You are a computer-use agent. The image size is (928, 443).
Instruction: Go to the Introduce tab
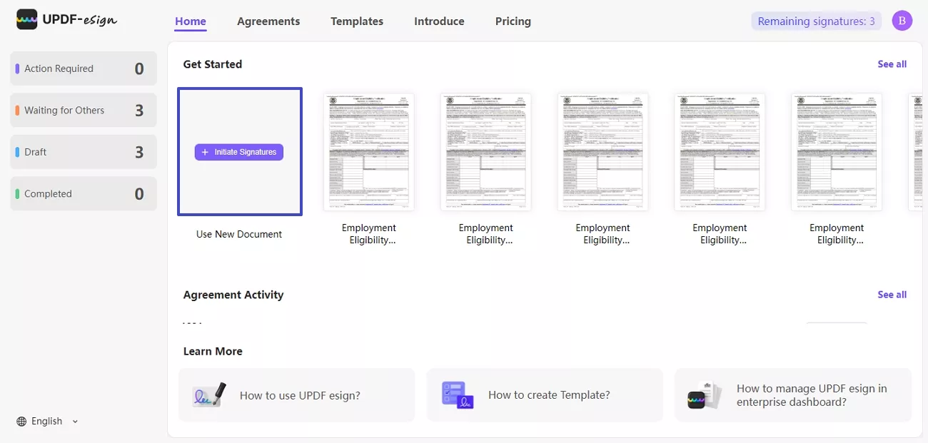click(439, 21)
